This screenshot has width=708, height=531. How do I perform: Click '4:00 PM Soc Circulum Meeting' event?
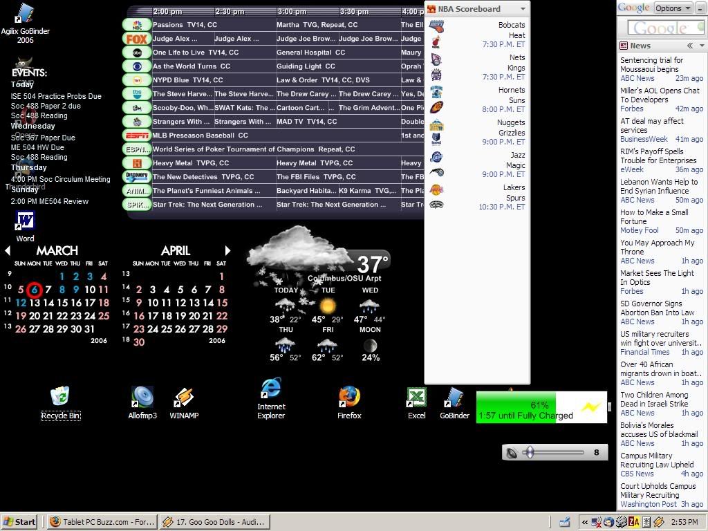pos(61,179)
